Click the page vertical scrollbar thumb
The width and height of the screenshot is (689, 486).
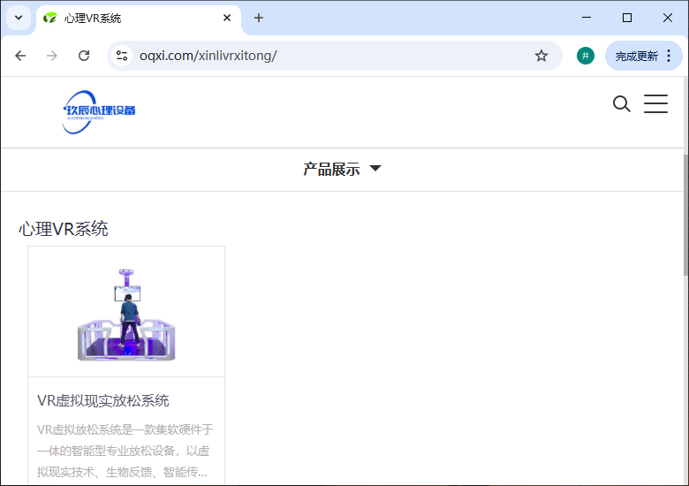[x=685, y=215]
